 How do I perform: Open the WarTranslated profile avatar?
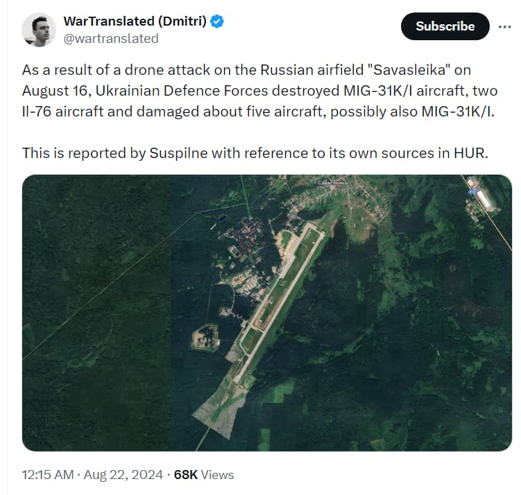39,30
